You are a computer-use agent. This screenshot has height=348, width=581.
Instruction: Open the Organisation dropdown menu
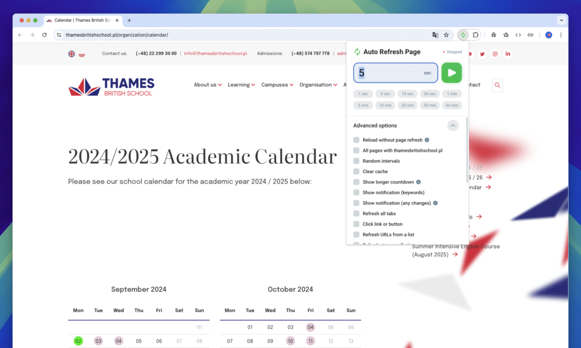[x=318, y=85]
